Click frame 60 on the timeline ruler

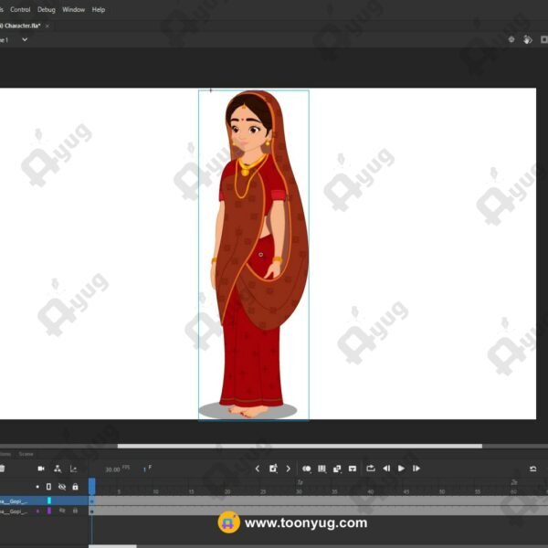click(x=513, y=491)
